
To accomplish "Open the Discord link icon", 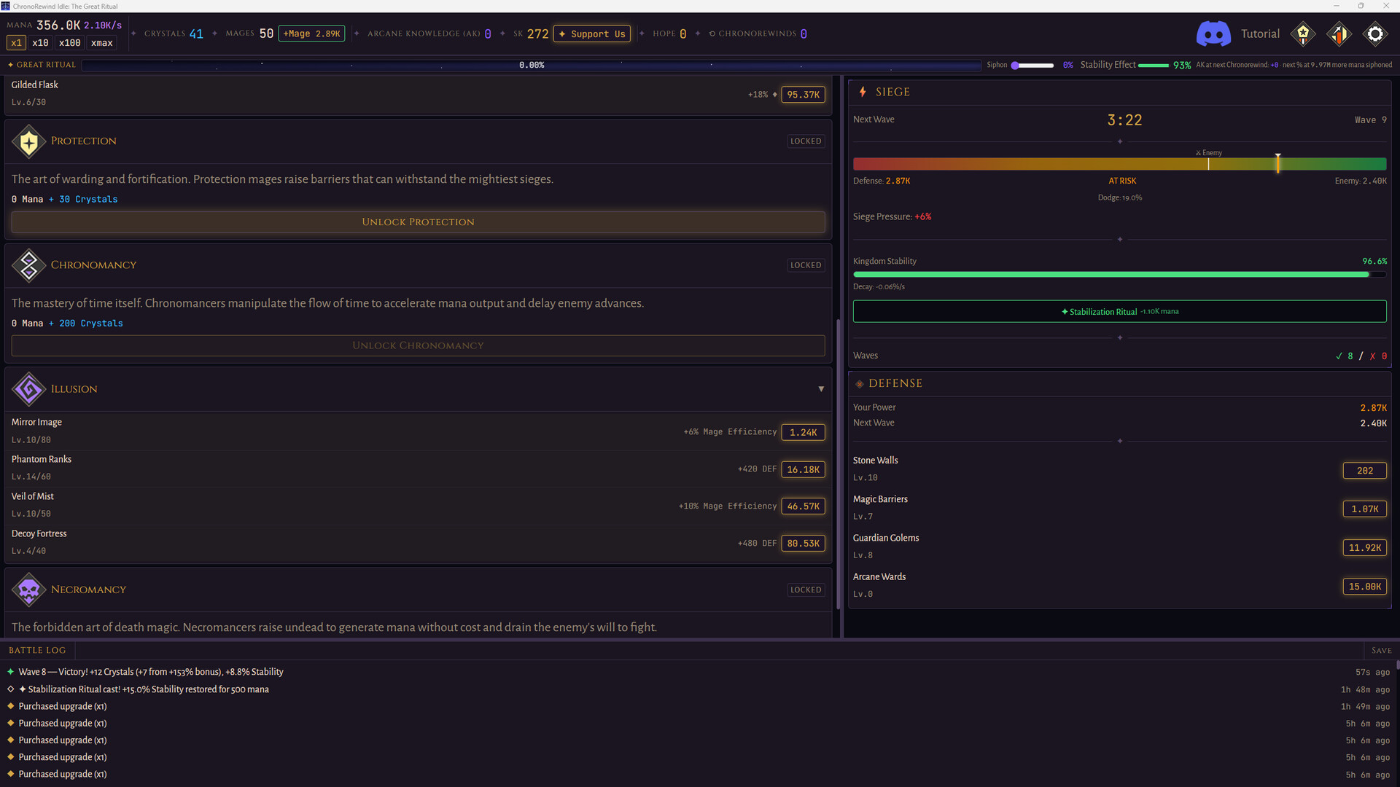I will [x=1213, y=34].
